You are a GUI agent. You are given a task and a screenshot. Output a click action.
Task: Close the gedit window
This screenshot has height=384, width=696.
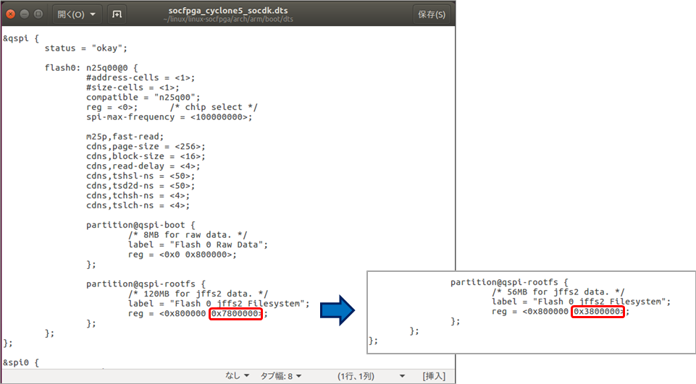(x=10, y=14)
